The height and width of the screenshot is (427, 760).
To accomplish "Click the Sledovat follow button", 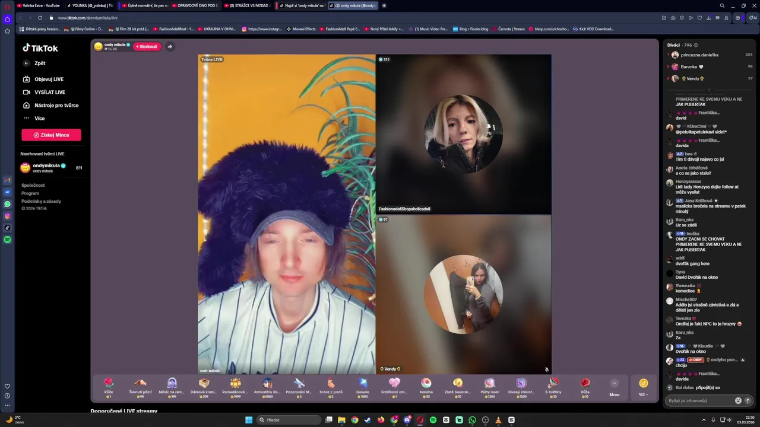I will click(147, 46).
